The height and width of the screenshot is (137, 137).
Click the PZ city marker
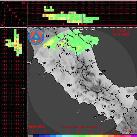coord(132,118)
